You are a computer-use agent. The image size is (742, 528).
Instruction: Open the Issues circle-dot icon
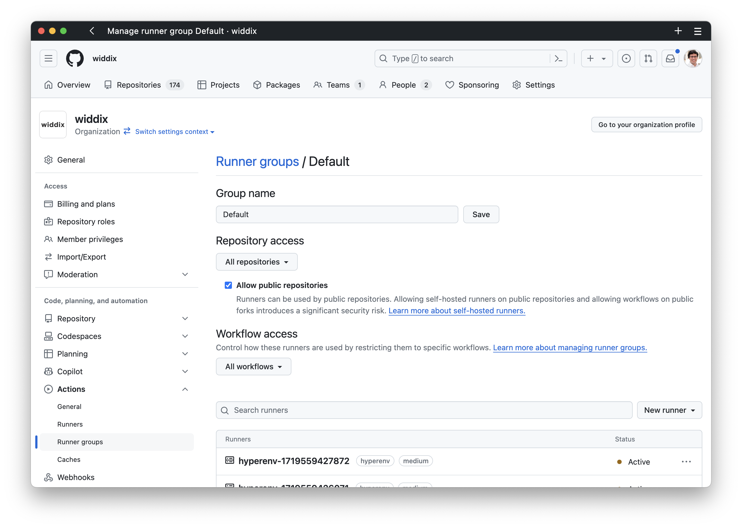coord(626,58)
